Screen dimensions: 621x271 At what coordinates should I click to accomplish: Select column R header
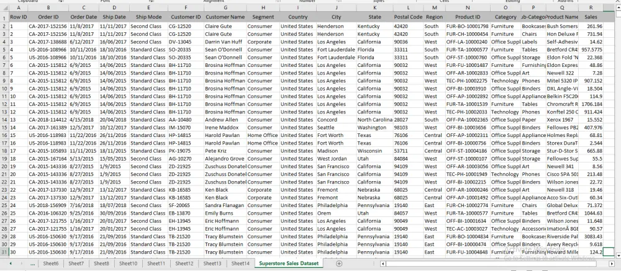[591, 7]
